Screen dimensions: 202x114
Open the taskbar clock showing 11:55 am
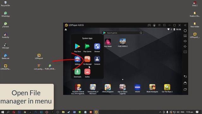coord(189,112)
